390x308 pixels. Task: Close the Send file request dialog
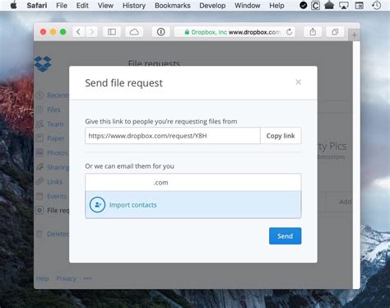(298, 82)
